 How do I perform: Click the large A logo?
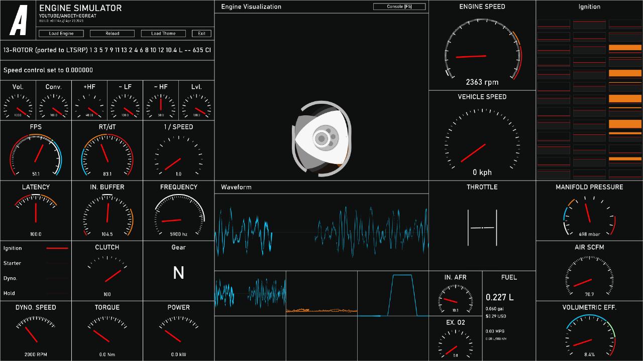[x=19, y=20]
